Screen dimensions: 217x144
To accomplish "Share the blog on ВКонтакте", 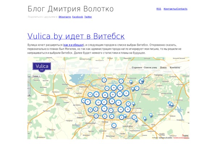I will point(65,17).
